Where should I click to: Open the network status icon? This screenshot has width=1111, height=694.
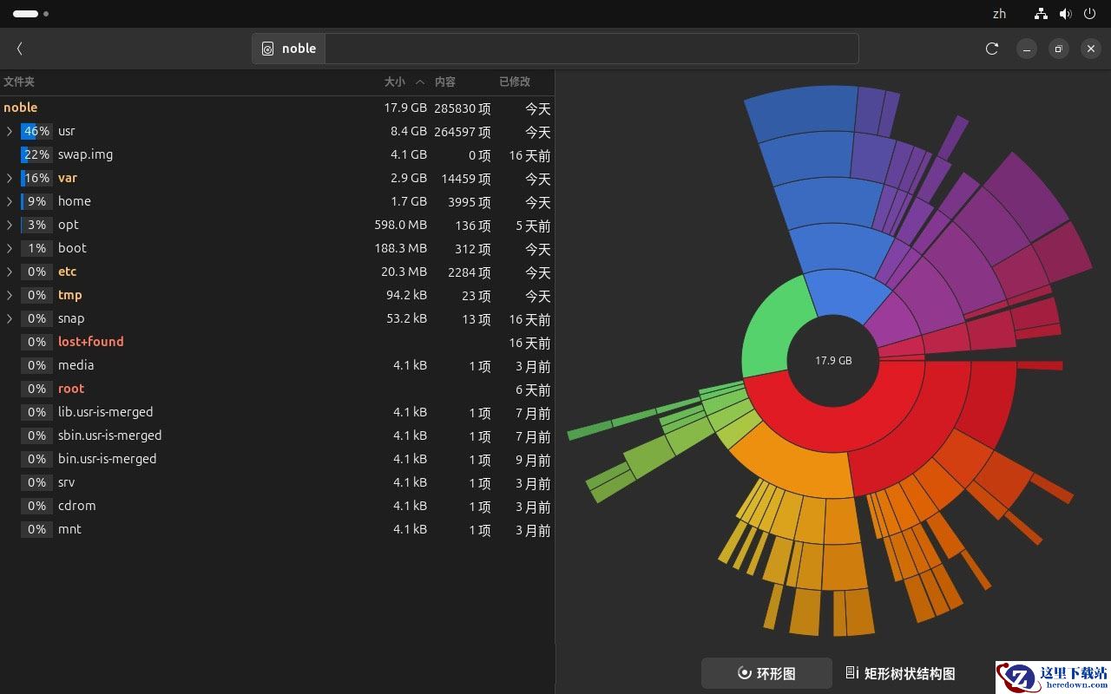(x=1041, y=14)
